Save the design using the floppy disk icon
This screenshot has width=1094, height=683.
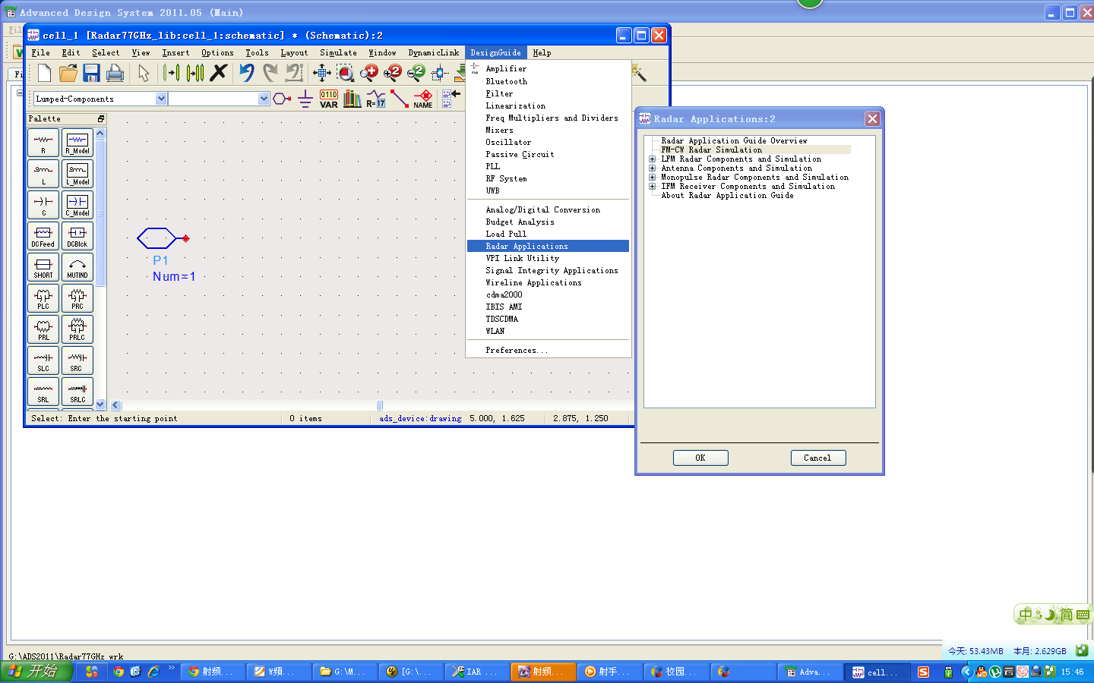pyautogui.click(x=92, y=73)
